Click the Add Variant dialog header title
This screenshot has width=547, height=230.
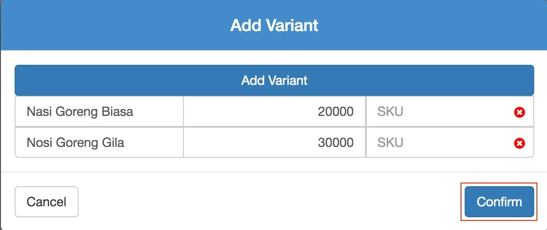(x=274, y=26)
